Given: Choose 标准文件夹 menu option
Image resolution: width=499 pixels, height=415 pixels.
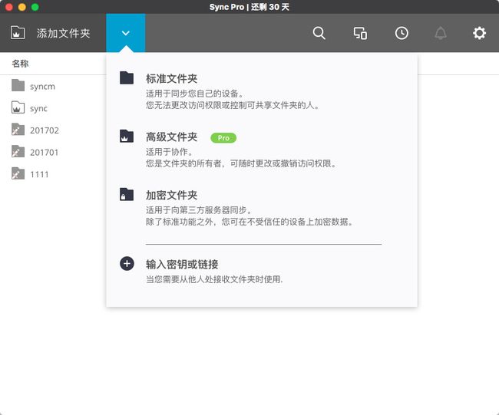Looking at the screenshot, I should coord(171,78).
